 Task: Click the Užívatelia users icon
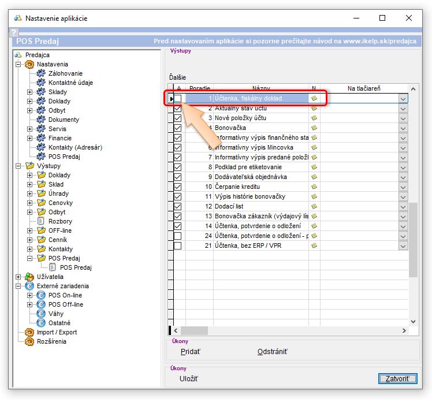coord(29,277)
